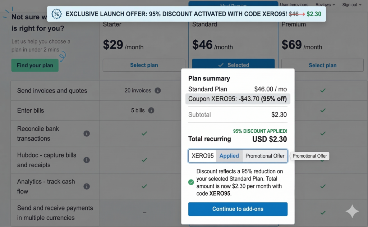Screen dimensions: 368x227
Task: Click the XERO95 coupon code field
Action: 202,156
